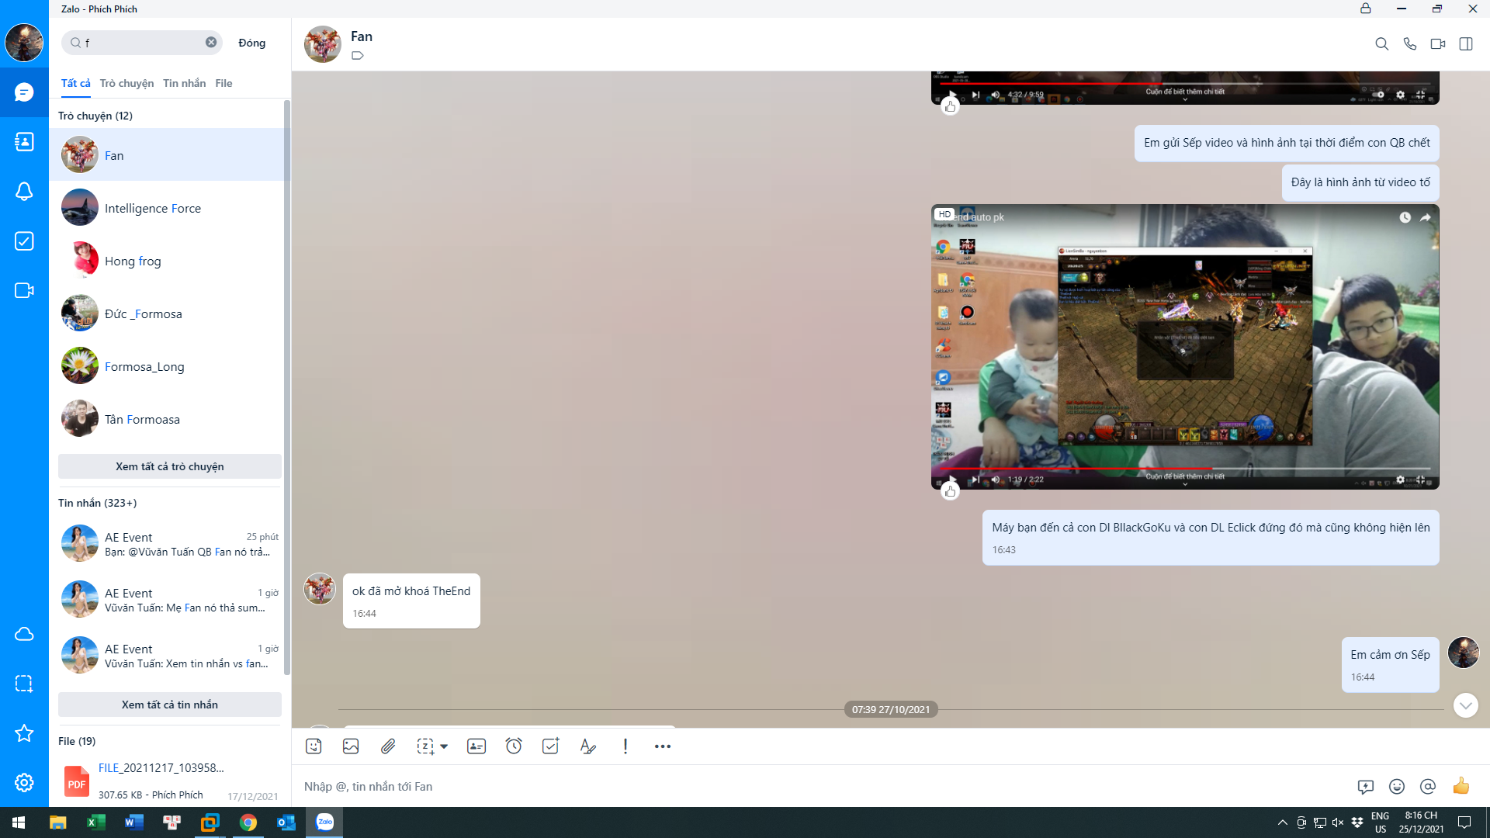Attach a file with the paperclip icon
1490x838 pixels.
388,746
